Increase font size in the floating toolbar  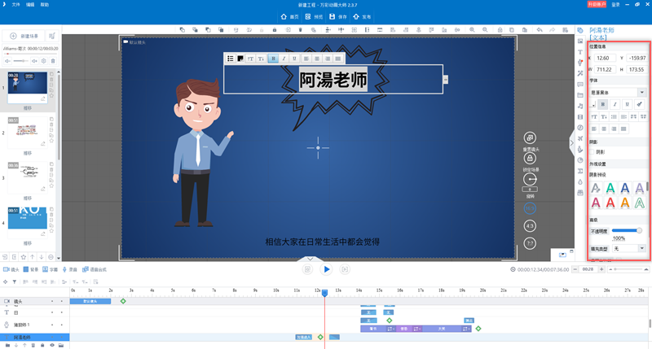[x=250, y=59]
